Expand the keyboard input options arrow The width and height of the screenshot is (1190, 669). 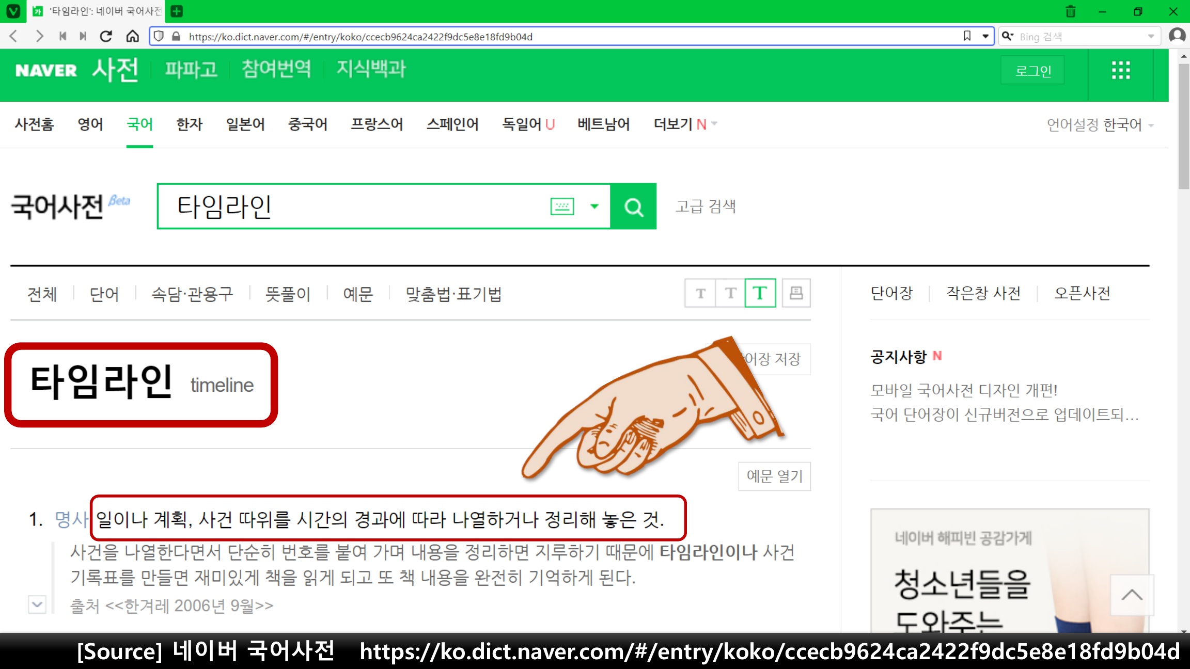pos(594,206)
